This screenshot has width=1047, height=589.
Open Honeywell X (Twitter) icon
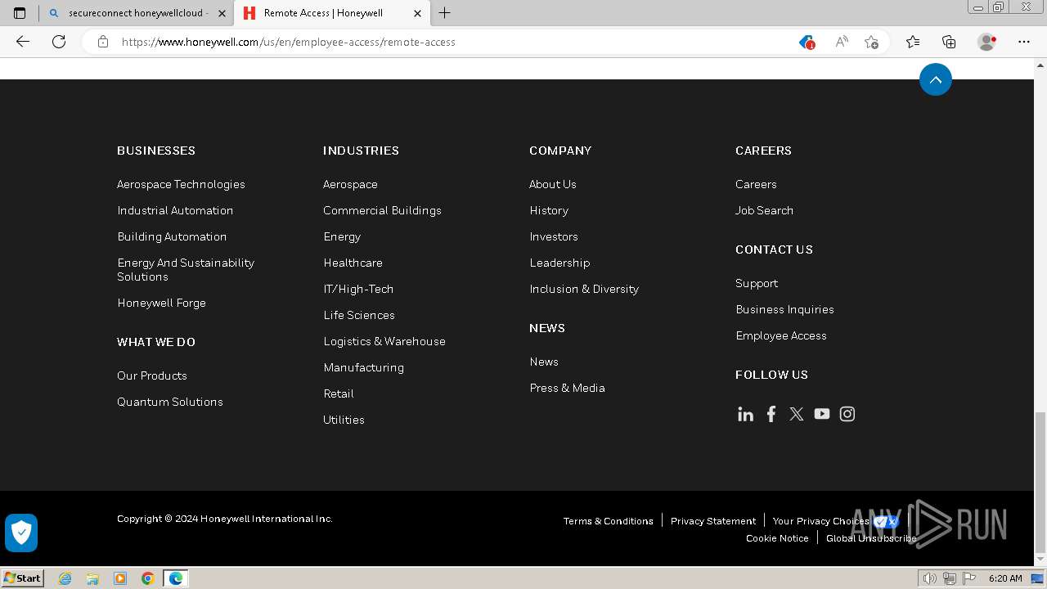point(797,414)
